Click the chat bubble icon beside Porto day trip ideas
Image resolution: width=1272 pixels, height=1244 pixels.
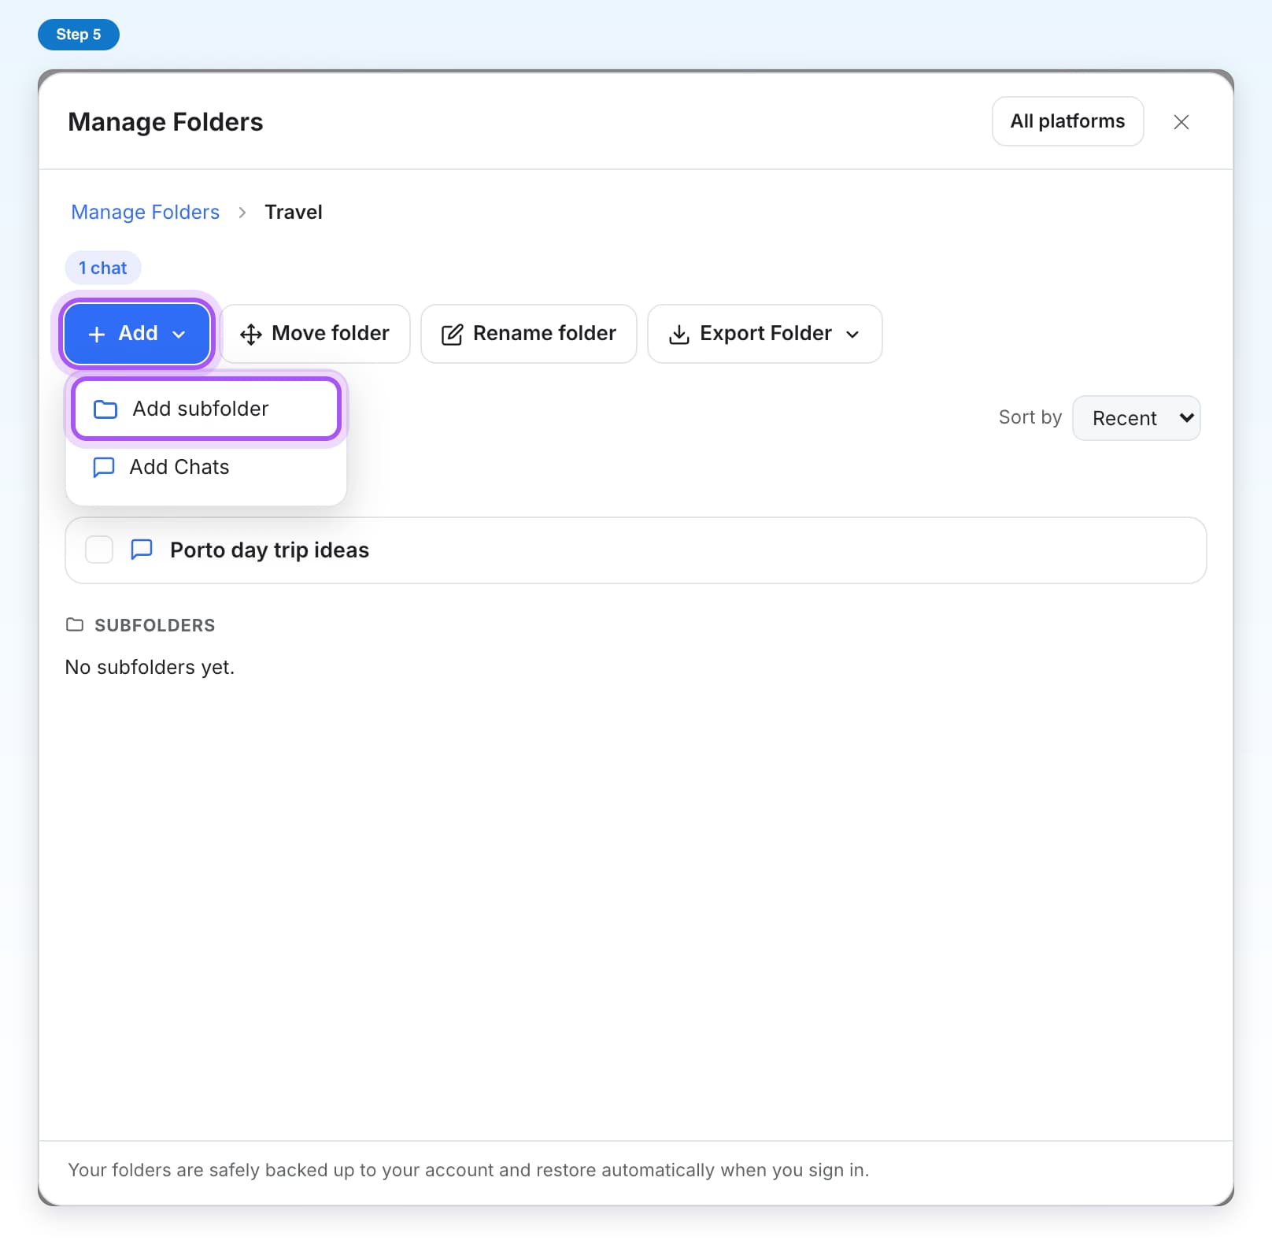(142, 549)
